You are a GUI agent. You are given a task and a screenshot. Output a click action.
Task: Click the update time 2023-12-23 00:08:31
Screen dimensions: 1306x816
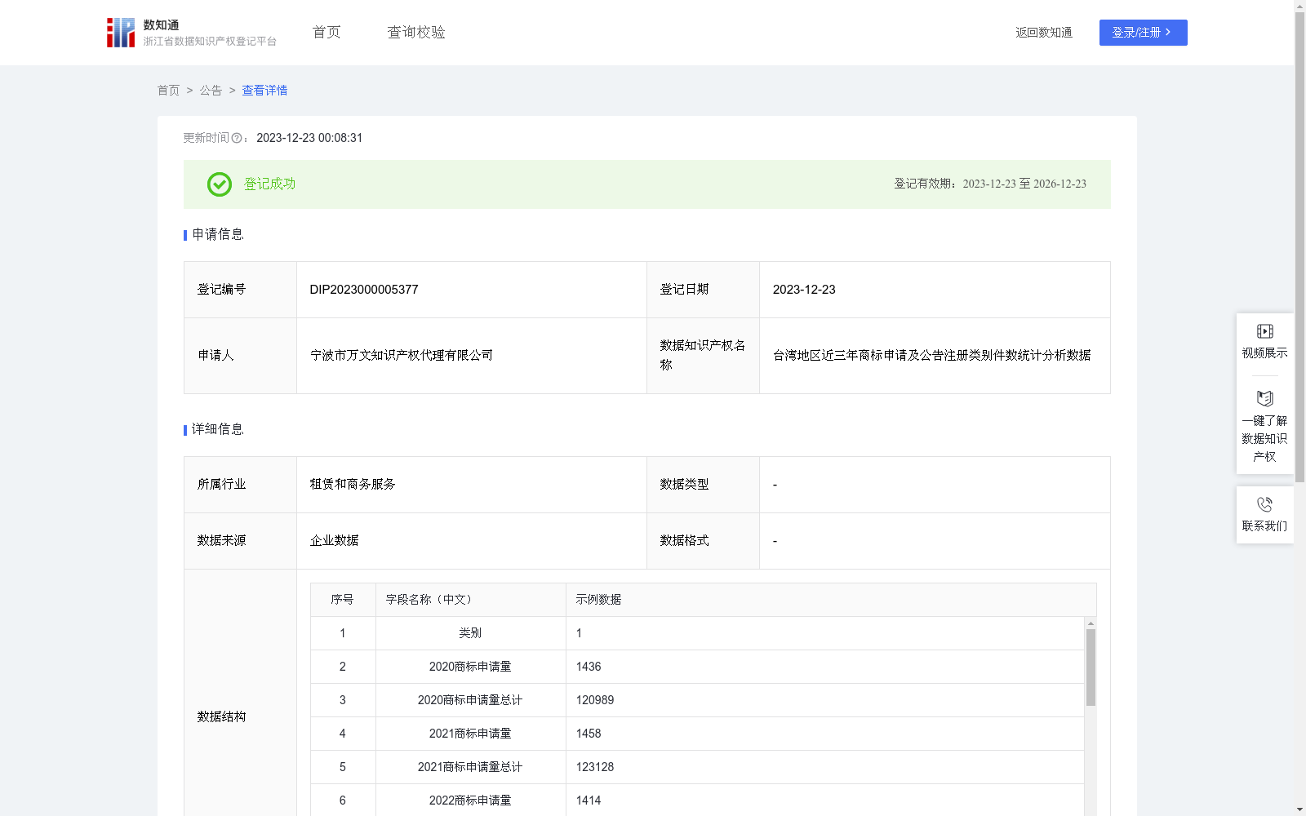[309, 139]
